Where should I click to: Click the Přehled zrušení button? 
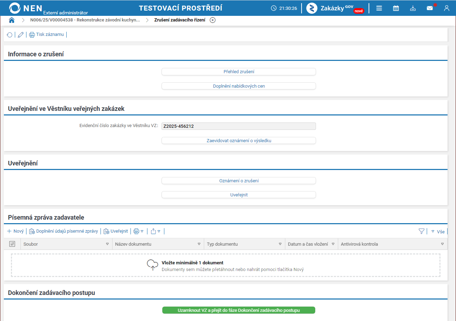point(239,71)
